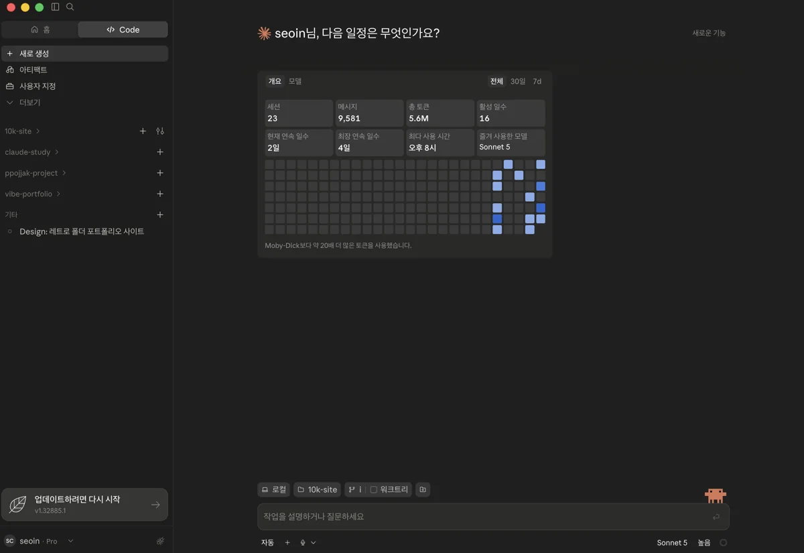Open the Sonnet 5 model selector

tap(672, 543)
